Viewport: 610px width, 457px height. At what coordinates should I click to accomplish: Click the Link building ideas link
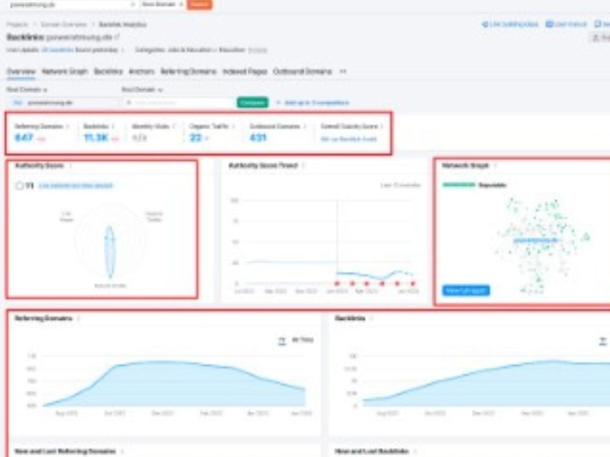coord(510,24)
